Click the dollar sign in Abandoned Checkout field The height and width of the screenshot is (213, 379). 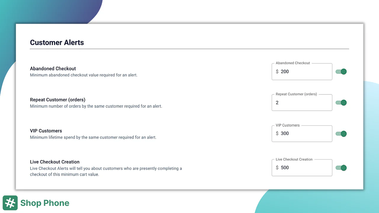tap(277, 72)
